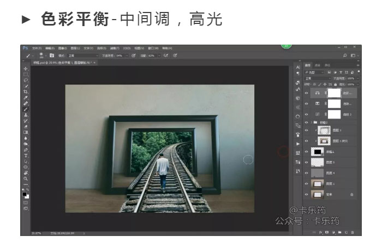382x242 pixels.
Task: Open the Paragraph panel icon in dock
Action: pyautogui.click(x=298, y=73)
